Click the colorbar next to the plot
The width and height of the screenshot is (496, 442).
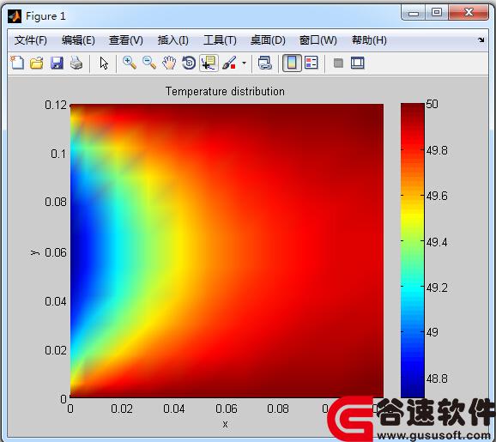tap(412, 251)
